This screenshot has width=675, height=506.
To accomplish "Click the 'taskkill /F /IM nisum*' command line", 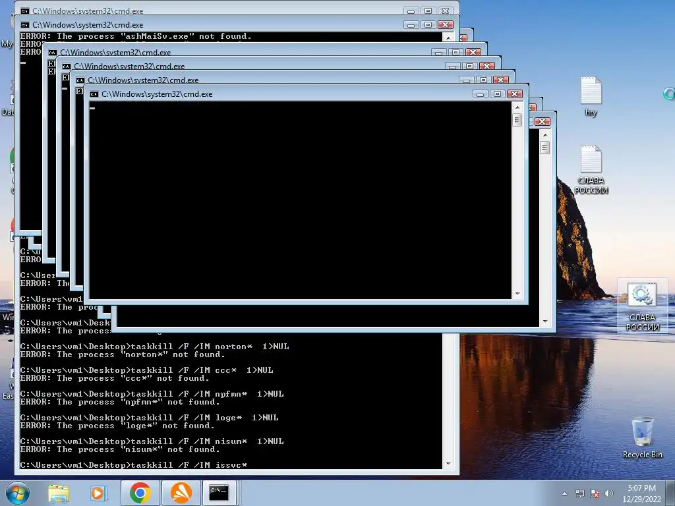I will (x=152, y=441).
